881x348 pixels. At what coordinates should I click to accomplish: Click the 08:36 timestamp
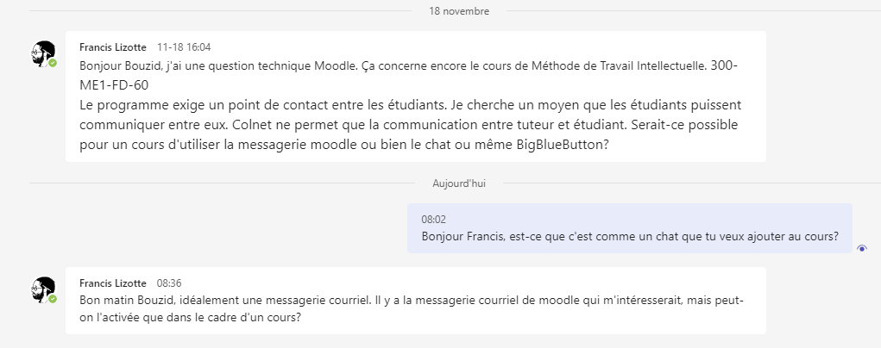pos(169,283)
